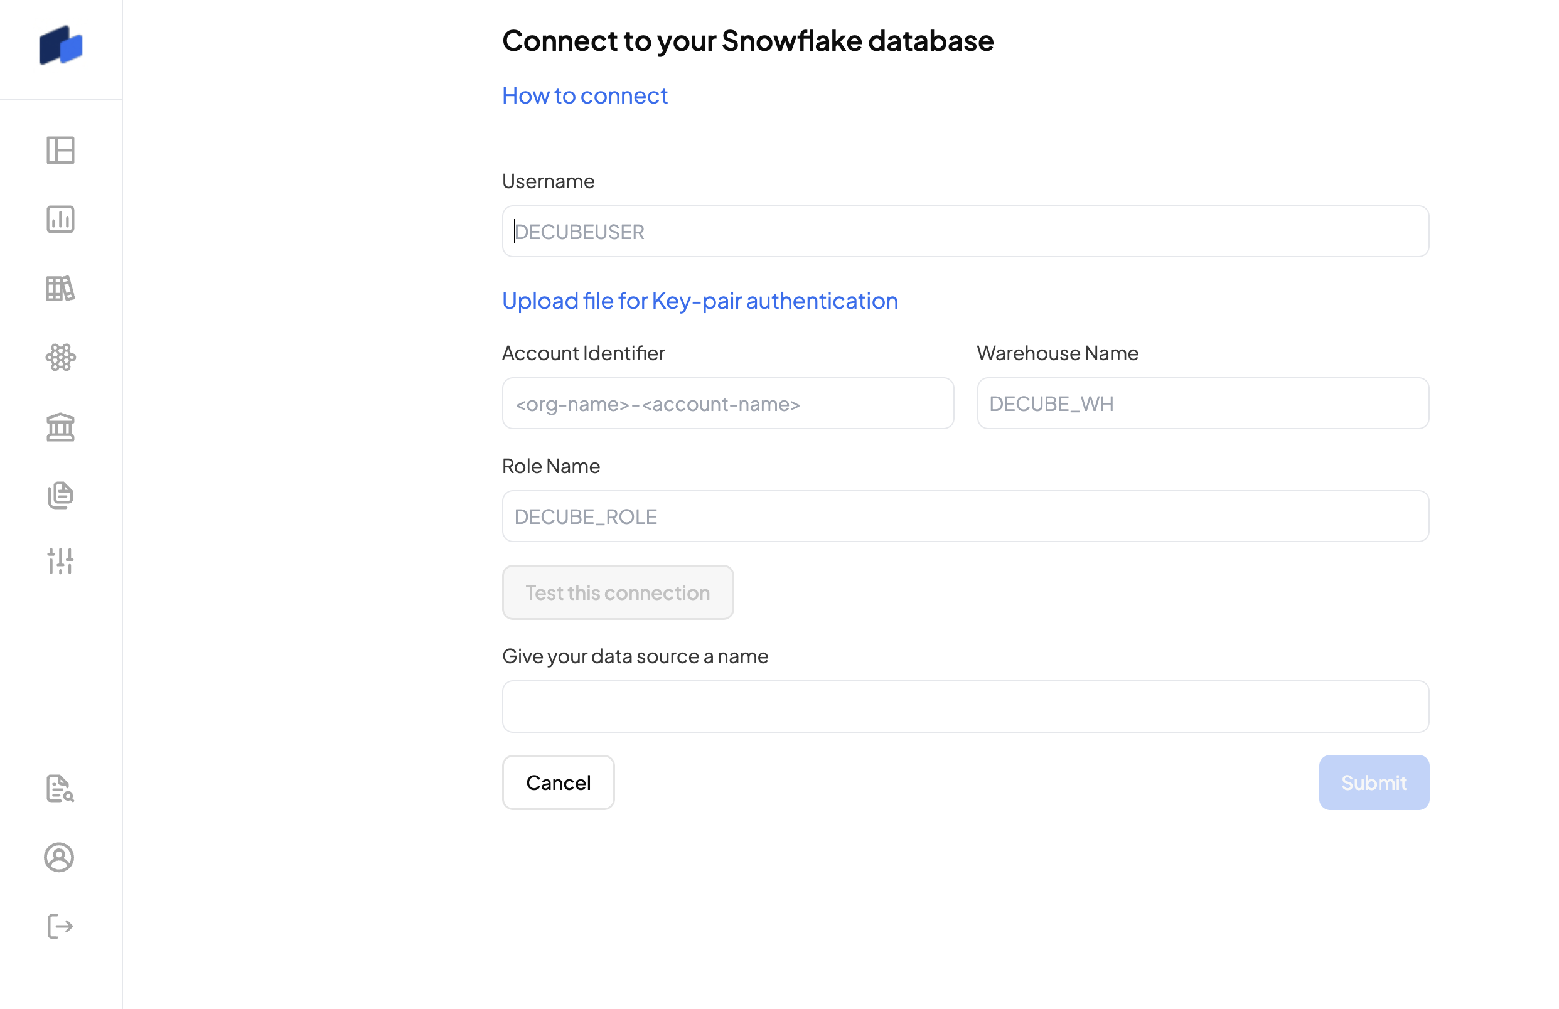Click the Role Name field
This screenshot has height=1009, width=1559.
pos(965,516)
